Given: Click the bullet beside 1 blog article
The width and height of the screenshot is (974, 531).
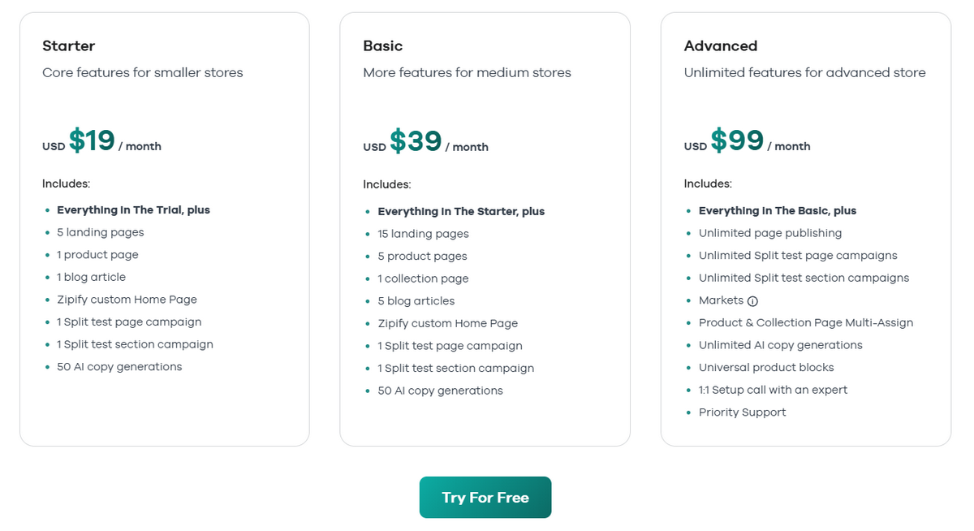Looking at the screenshot, I should click(46, 277).
